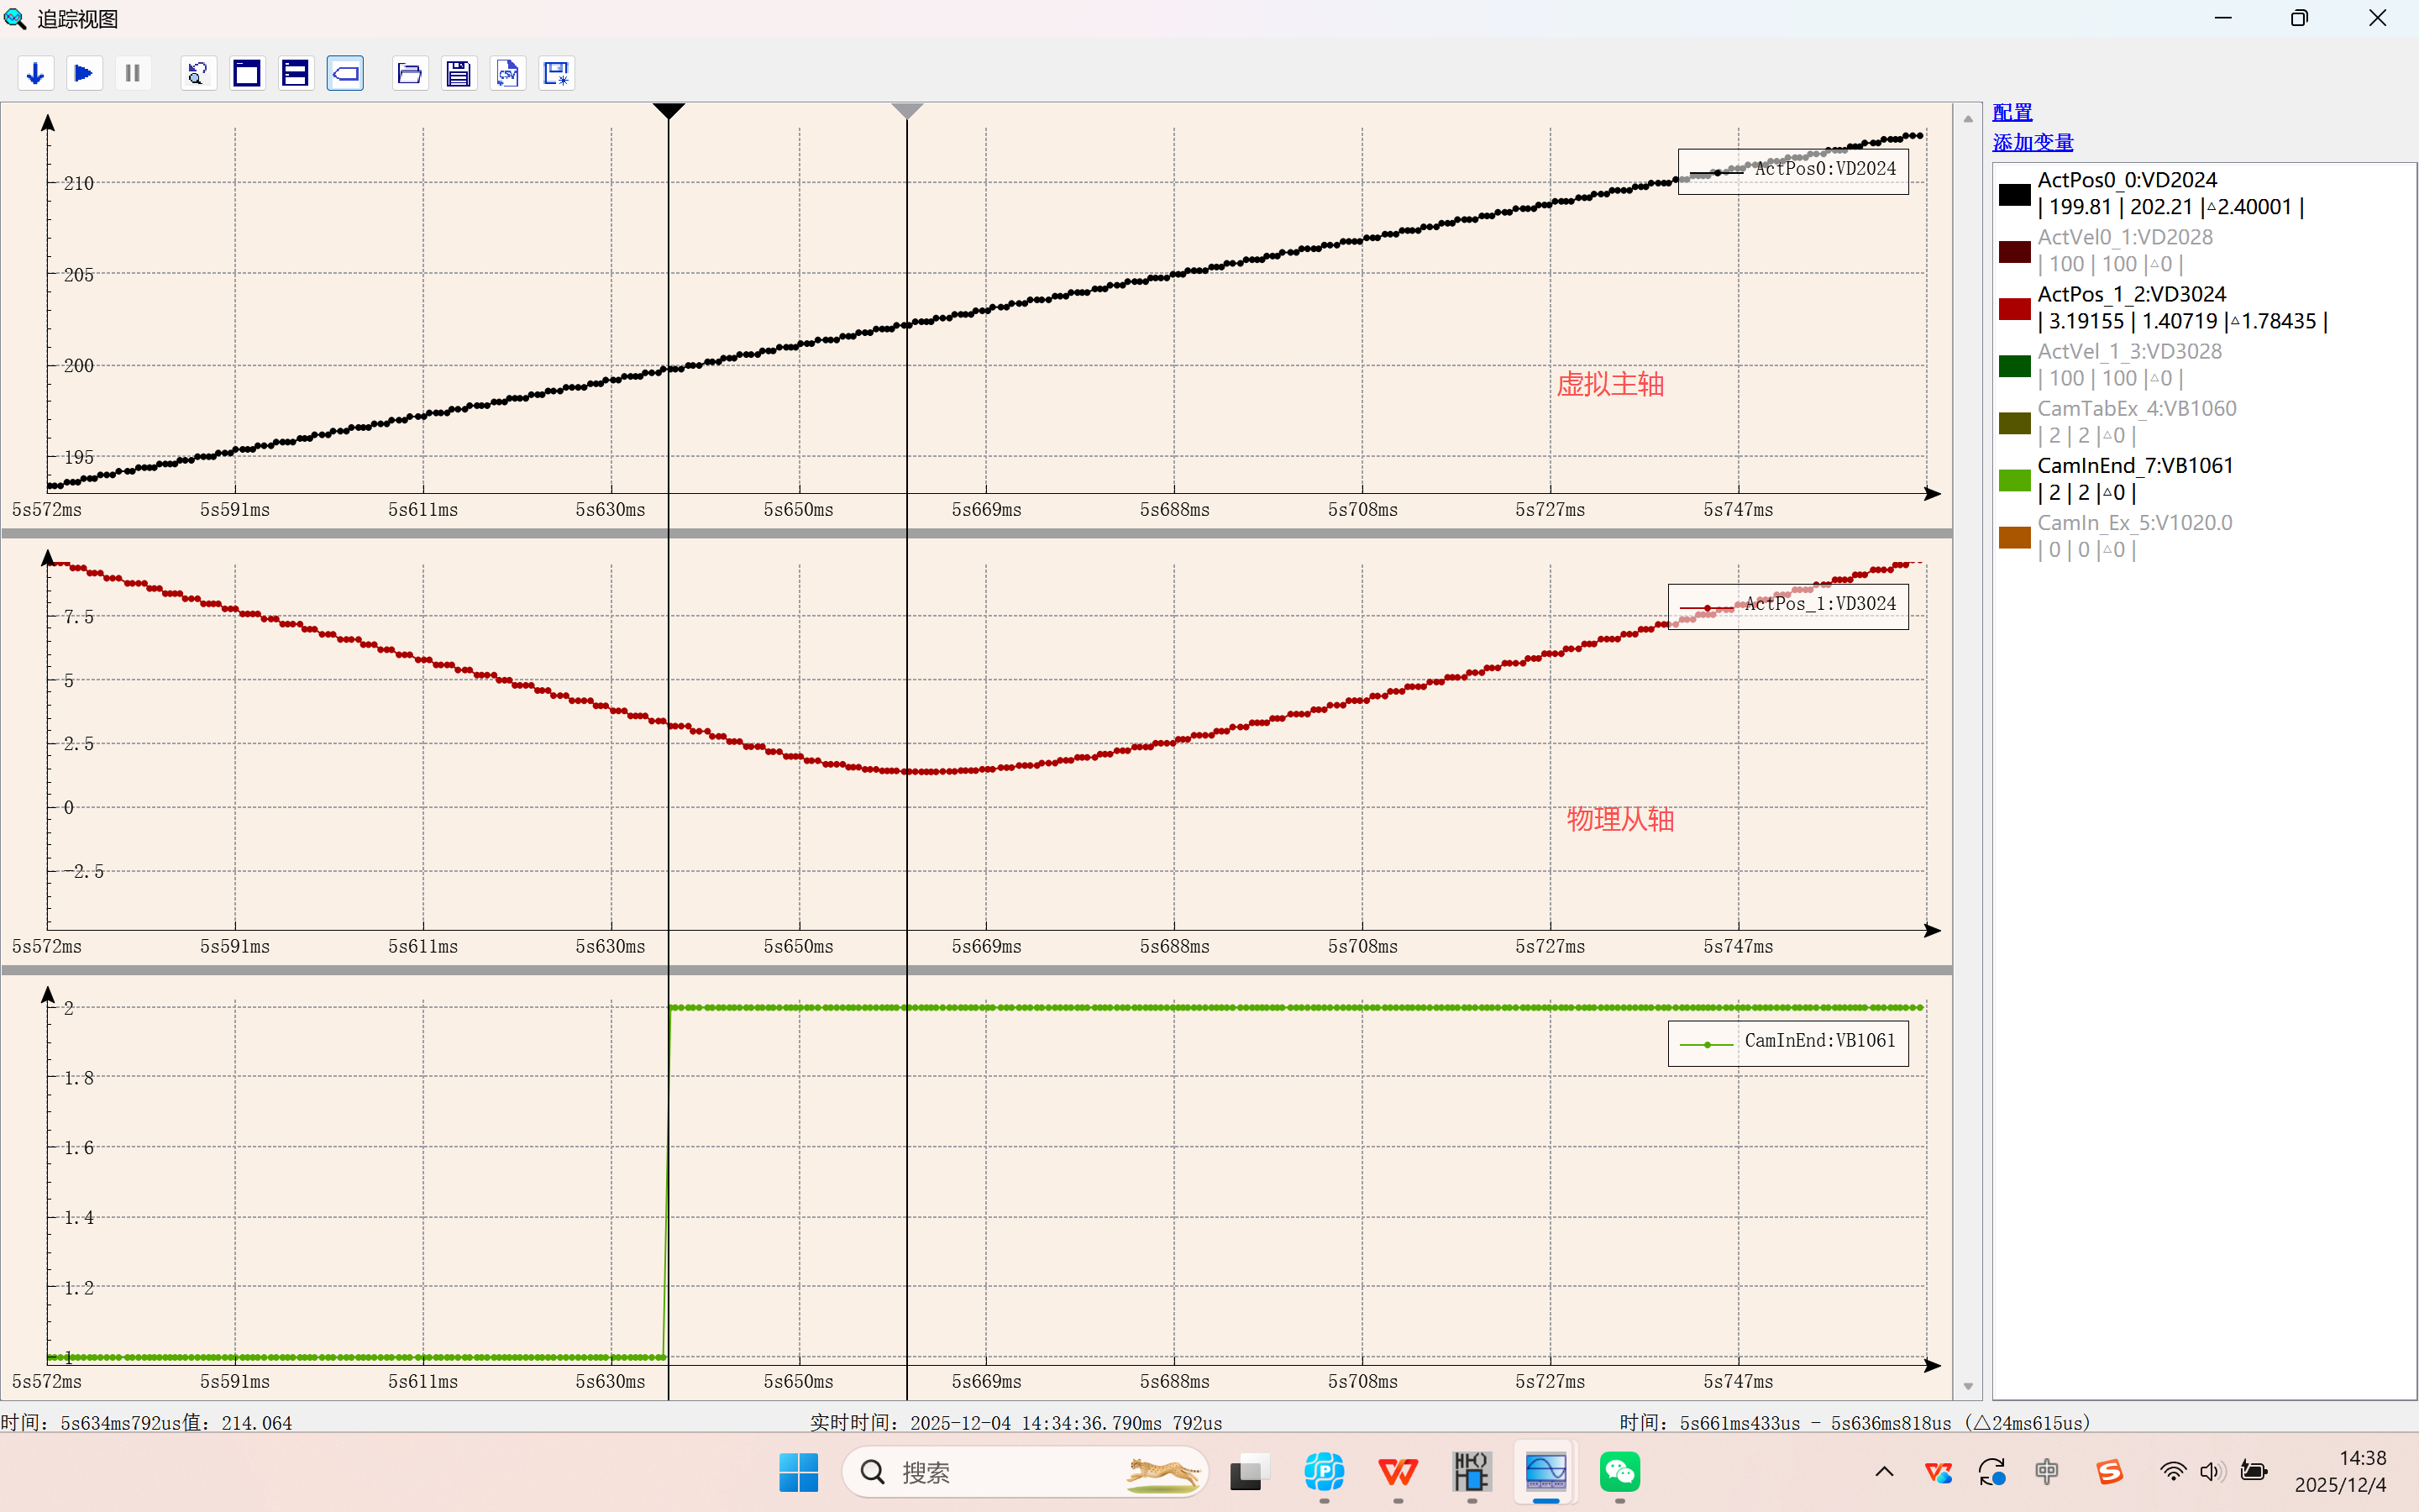Open the ladder-diagram PLC app on taskbar
Image resolution: width=2419 pixels, height=1512 pixels.
tap(1472, 1472)
